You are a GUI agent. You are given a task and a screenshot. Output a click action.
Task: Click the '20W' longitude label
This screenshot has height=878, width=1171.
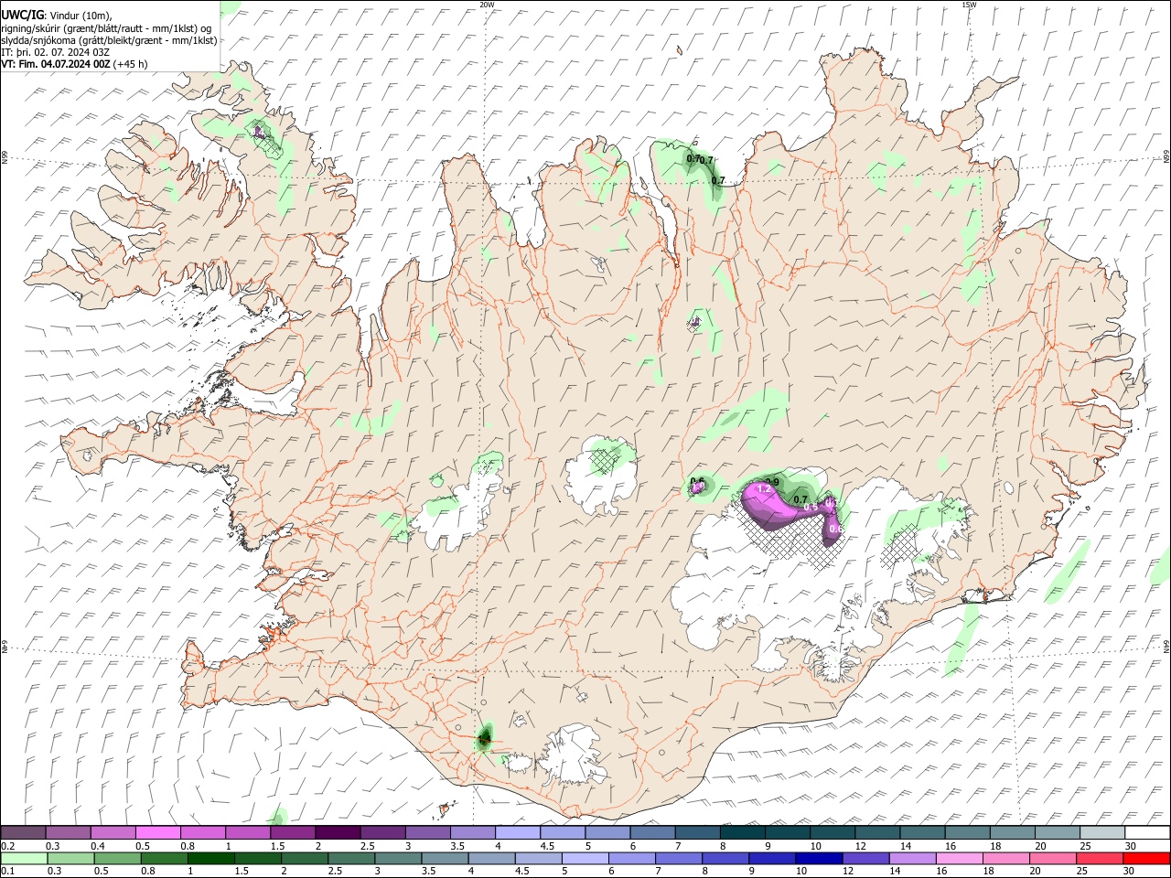point(487,5)
